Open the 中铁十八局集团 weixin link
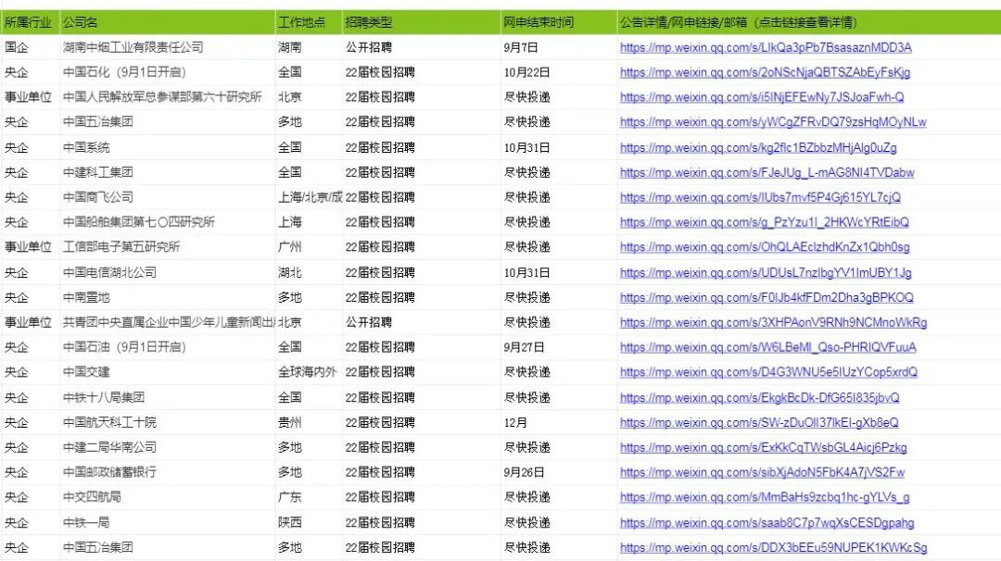The width and height of the screenshot is (1001, 561). (760, 397)
